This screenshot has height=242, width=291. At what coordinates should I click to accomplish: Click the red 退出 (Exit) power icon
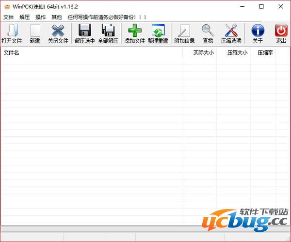281,31
